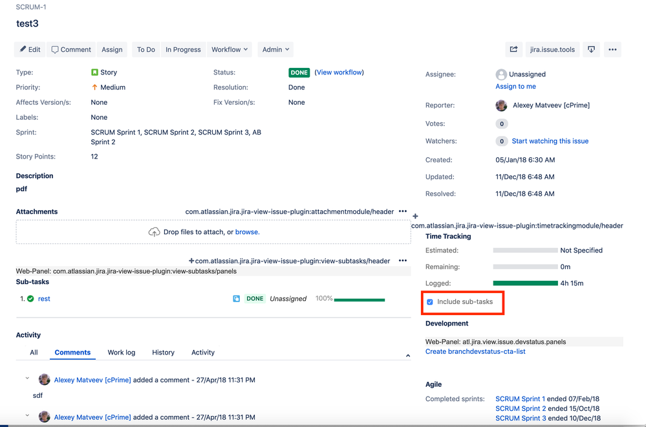The width and height of the screenshot is (646, 427).
Task: Click activity sort order caret
Action: [x=408, y=355]
